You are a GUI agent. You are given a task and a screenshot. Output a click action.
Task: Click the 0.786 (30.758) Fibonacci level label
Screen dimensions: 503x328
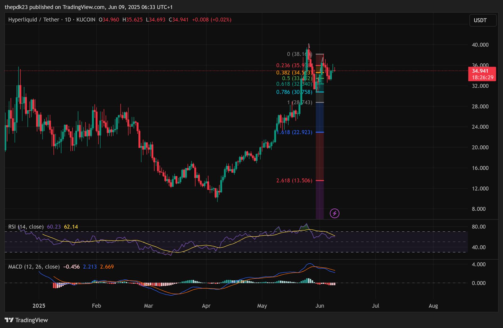[294, 92]
